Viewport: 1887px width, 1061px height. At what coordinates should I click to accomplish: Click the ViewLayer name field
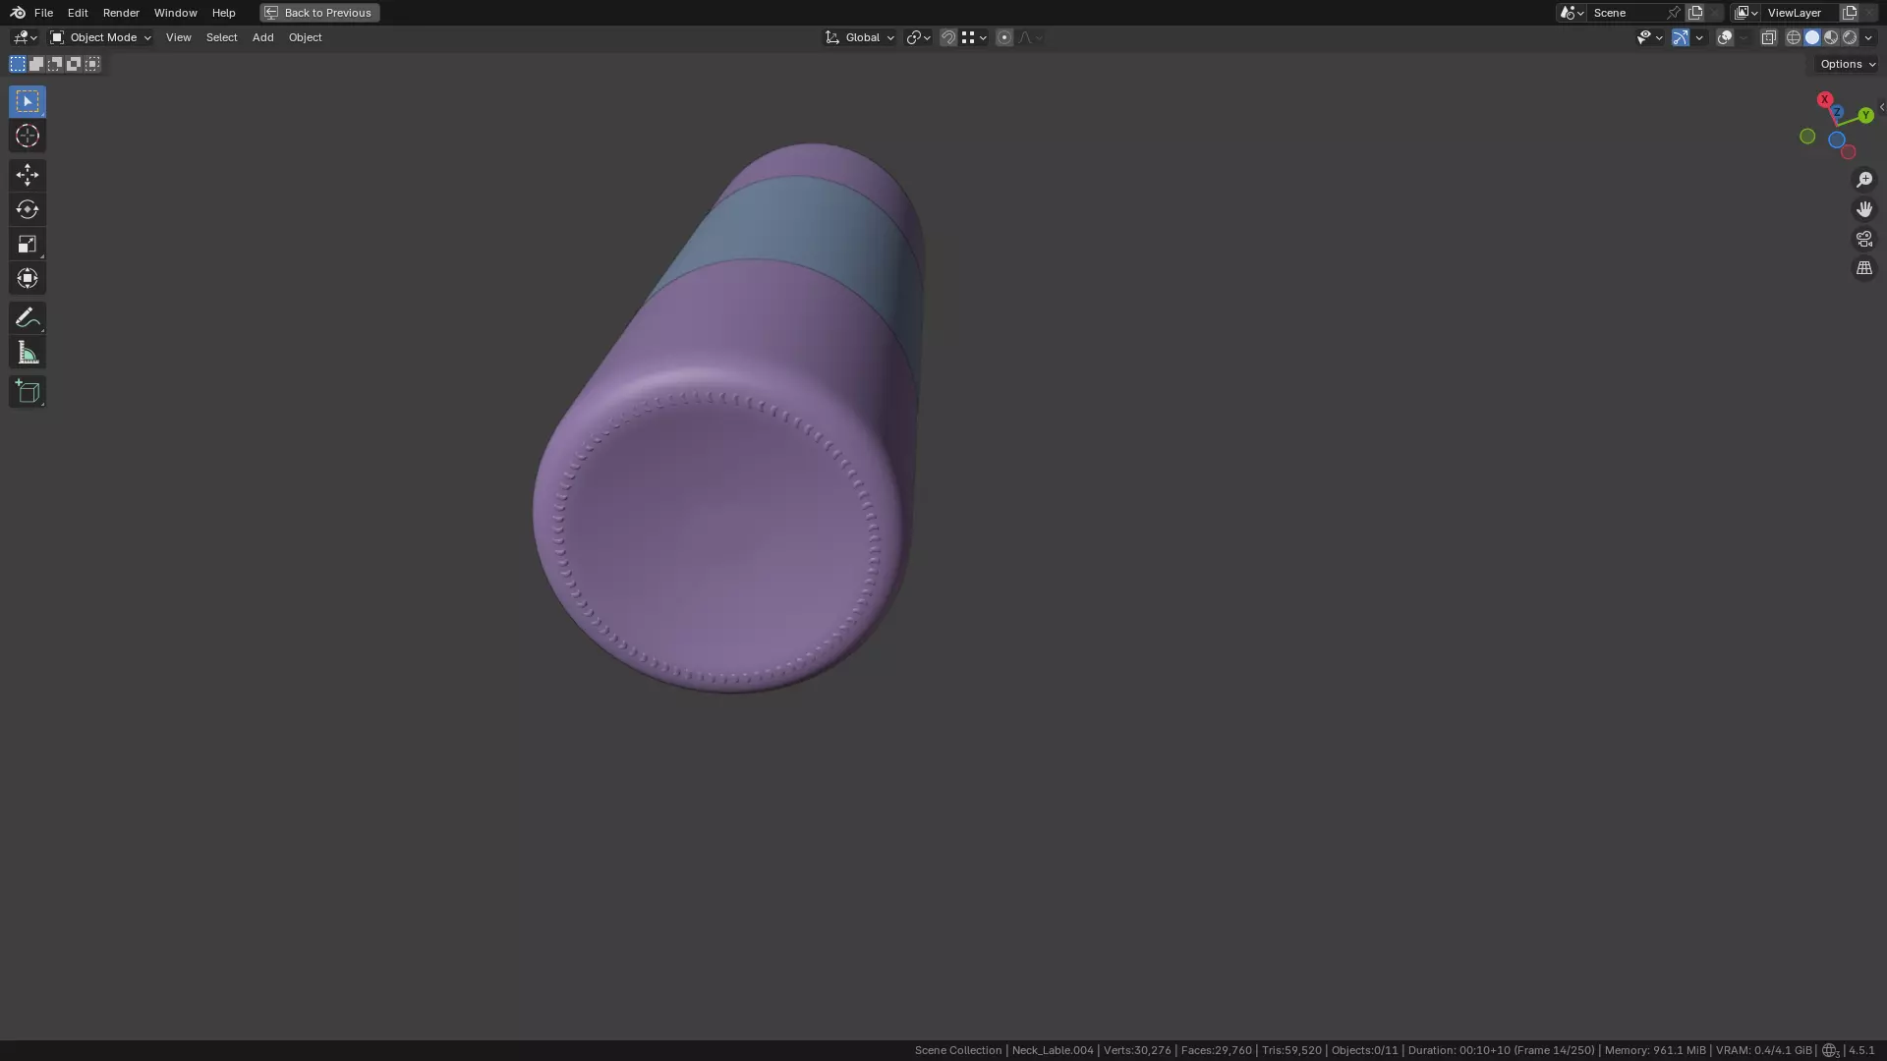1799,13
